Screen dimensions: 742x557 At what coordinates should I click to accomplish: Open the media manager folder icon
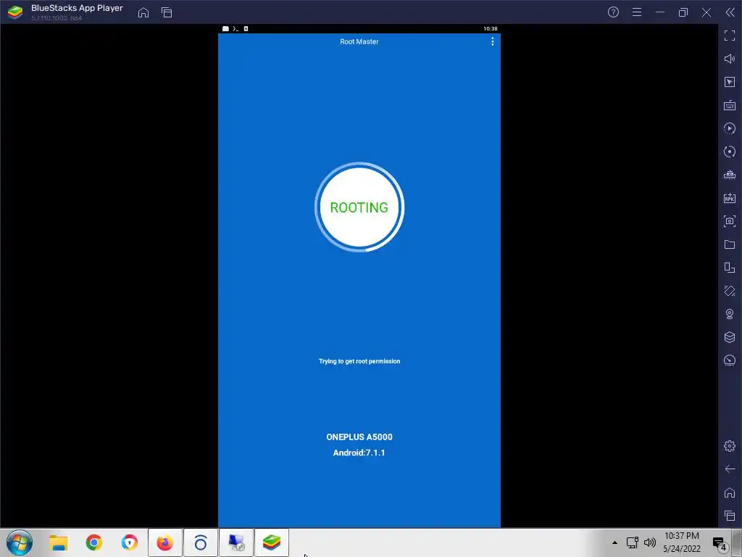pyautogui.click(x=730, y=244)
